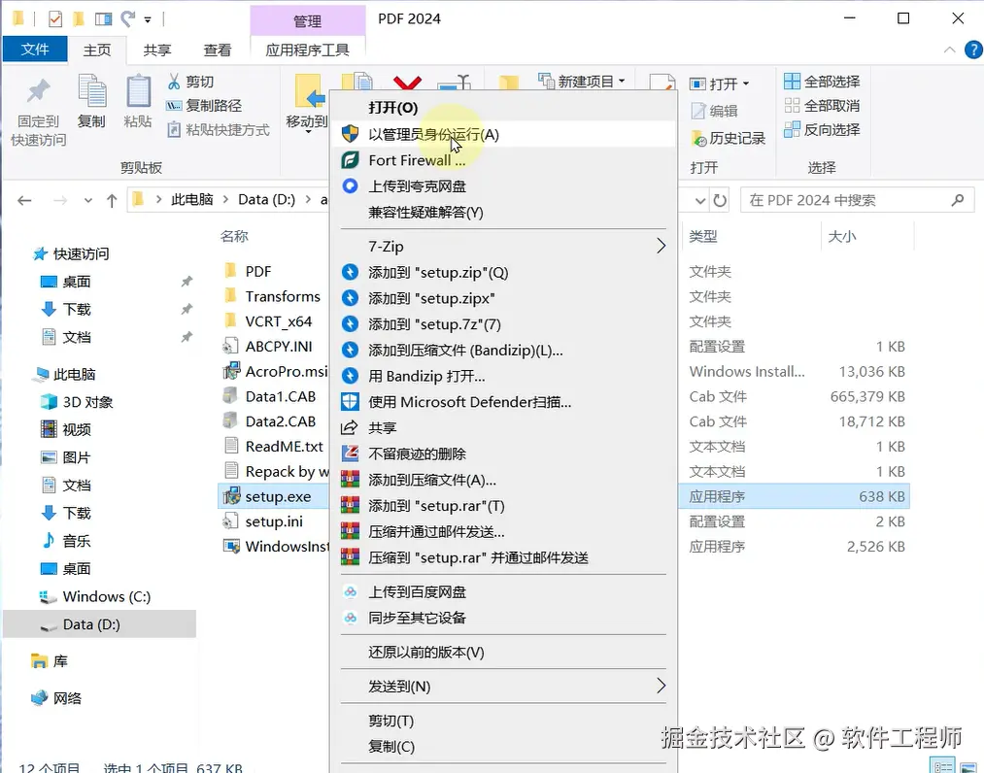Upload to Quark cloud drive entry
The image size is (984, 773).
pos(503,186)
